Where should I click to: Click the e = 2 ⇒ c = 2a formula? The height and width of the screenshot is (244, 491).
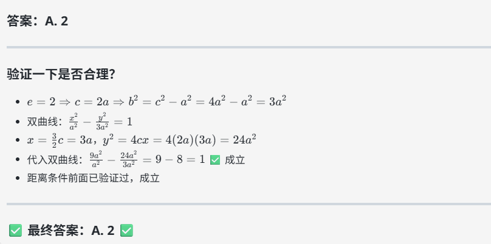coord(68,102)
